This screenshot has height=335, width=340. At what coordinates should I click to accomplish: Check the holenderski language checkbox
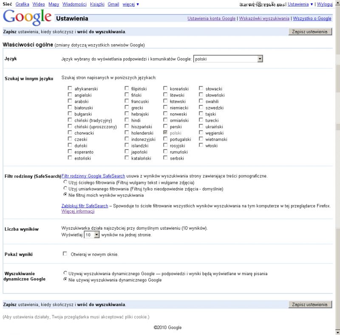127,132
